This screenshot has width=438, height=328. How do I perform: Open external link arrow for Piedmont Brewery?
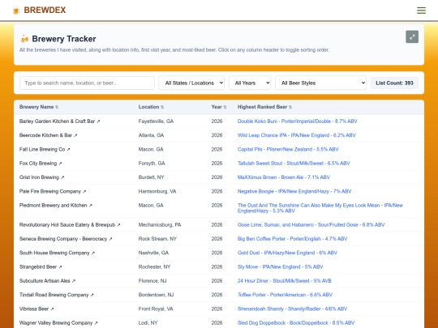[90, 206]
